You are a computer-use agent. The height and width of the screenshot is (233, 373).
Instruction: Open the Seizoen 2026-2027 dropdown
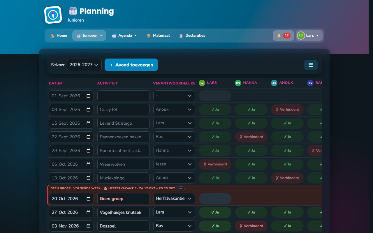[x=84, y=65]
